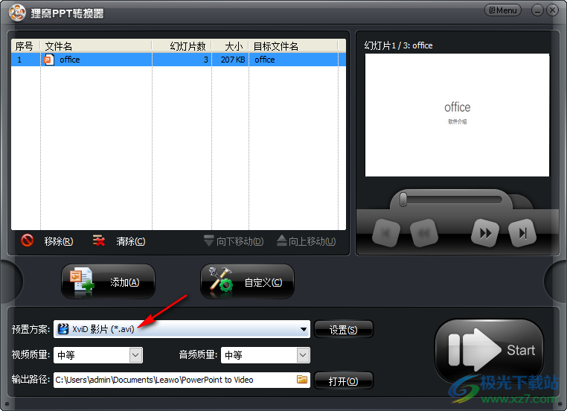Click the 设置(S) settings button
The width and height of the screenshot is (567, 411).
[x=344, y=329]
